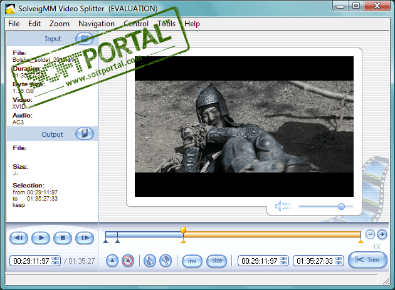Screen dimensions: 395x290
Task: Open the Tools menu
Action: [166, 24]
